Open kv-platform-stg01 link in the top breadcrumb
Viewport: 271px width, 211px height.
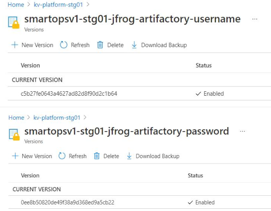click(58, 5)
